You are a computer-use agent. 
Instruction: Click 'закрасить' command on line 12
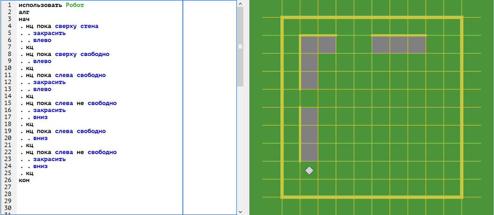tap(49, 82)
